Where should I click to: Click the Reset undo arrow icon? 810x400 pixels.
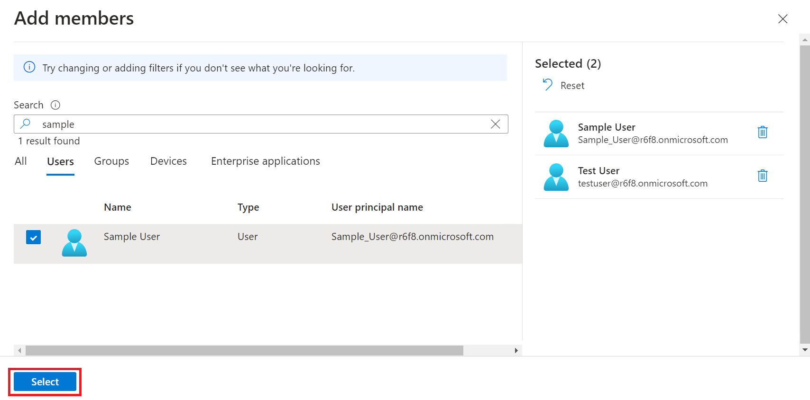pyautogui.click(x=547, y=85)
